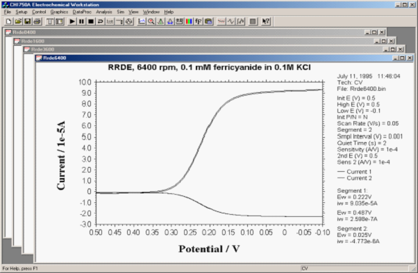The image size is (418, 273).
Task: Click the Parameters toolbar icon
Action: coord(59,21)
